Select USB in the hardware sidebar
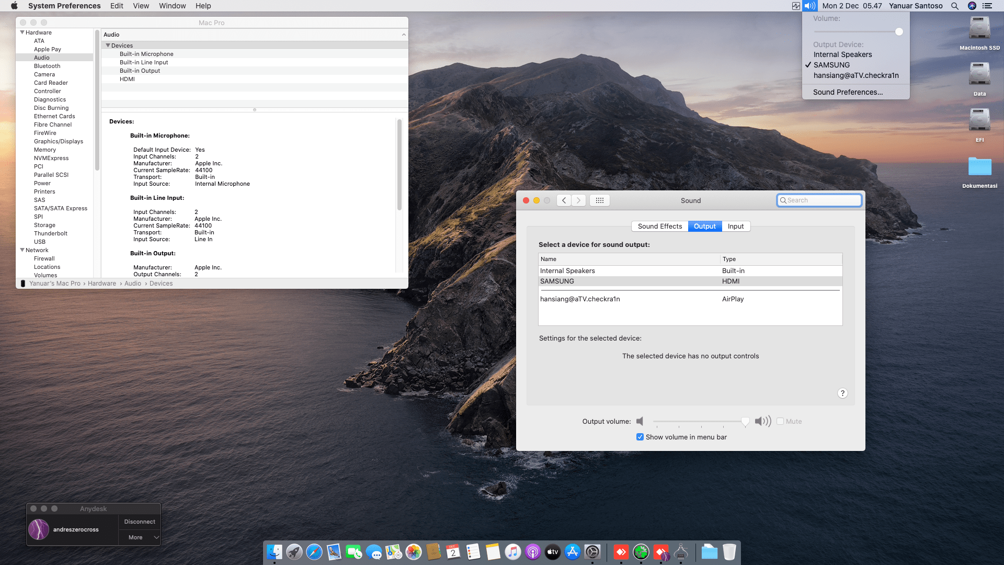 coord(40,242)
